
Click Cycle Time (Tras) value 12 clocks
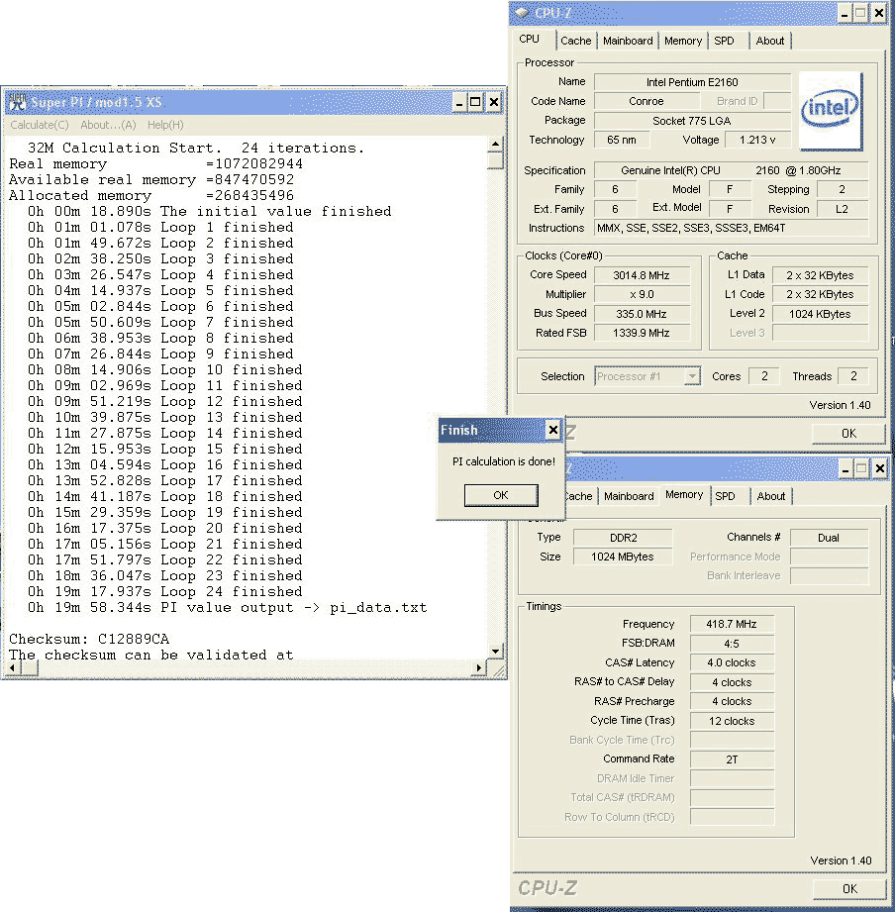pos(732,721)
